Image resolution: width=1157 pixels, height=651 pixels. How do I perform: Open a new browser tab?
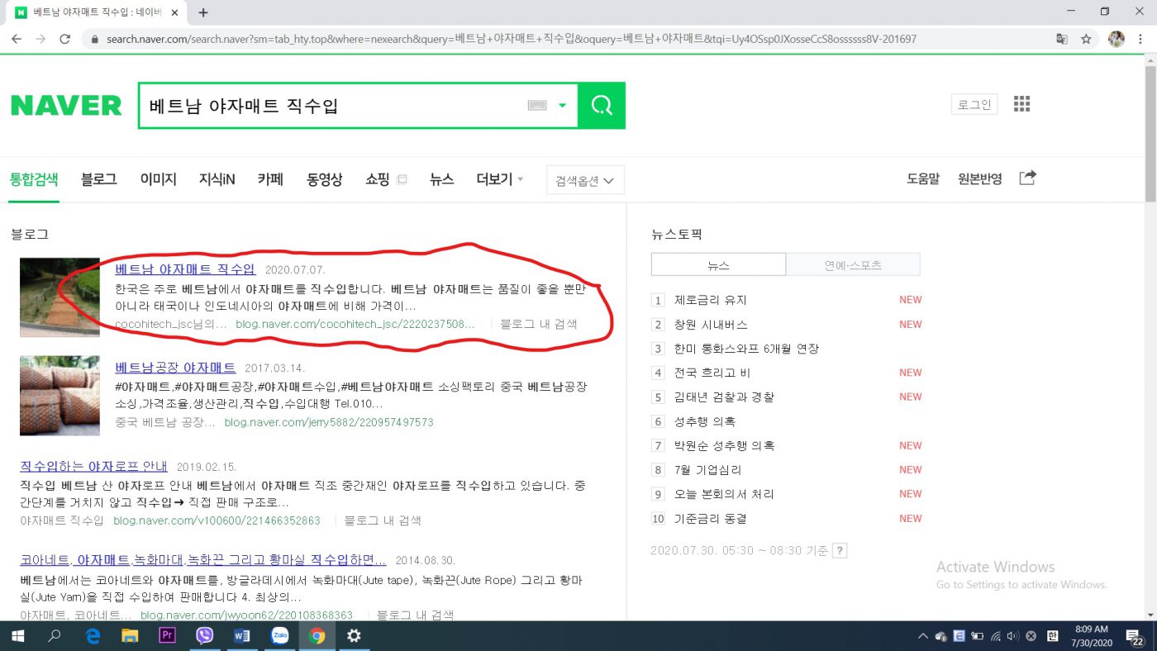pyautogui.click(x=203, y=12)
